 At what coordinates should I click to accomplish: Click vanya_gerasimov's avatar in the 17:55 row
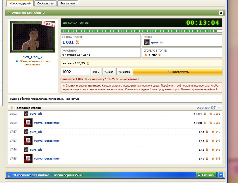pyautogui.click(x=28, y=158)
